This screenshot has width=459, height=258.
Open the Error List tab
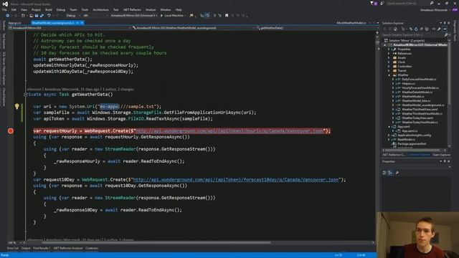13,249
